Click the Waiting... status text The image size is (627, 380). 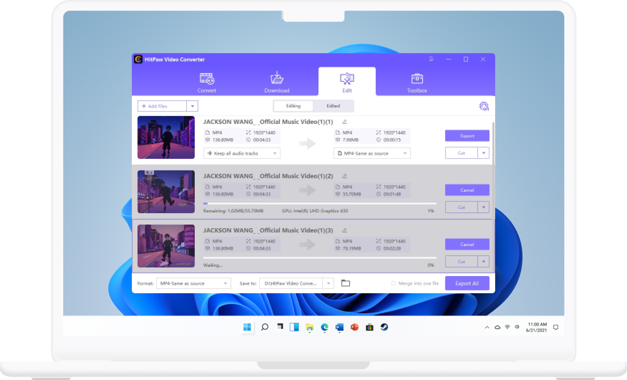[x=213, y=265]
